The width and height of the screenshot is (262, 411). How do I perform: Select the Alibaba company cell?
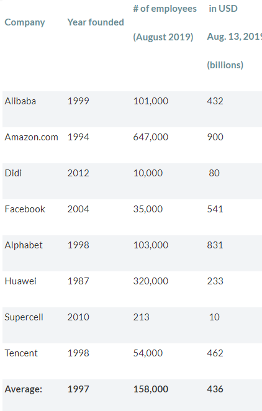(x=20, y=101)
